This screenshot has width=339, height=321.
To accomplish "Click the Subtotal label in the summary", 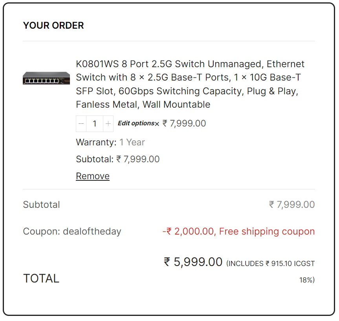I will [x=42, y=205].
